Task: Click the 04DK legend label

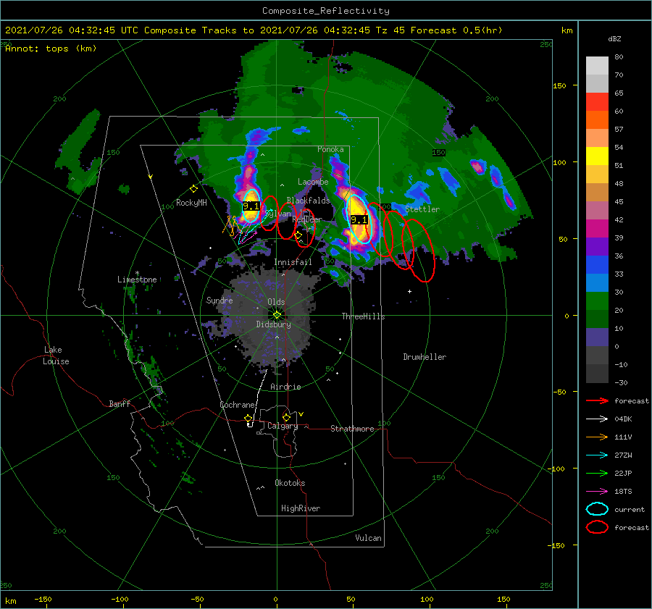Action: coord(623,419)
